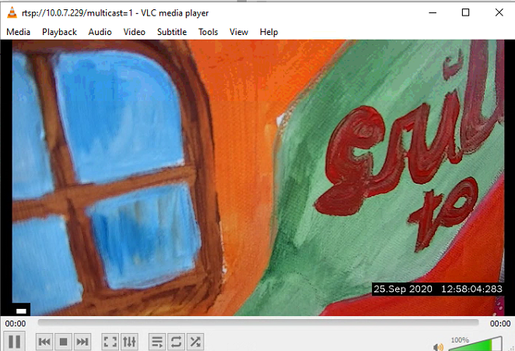The height and width of the screenshot is (351, 515).
Task: Click the playback seek bar
Action: 258,322
